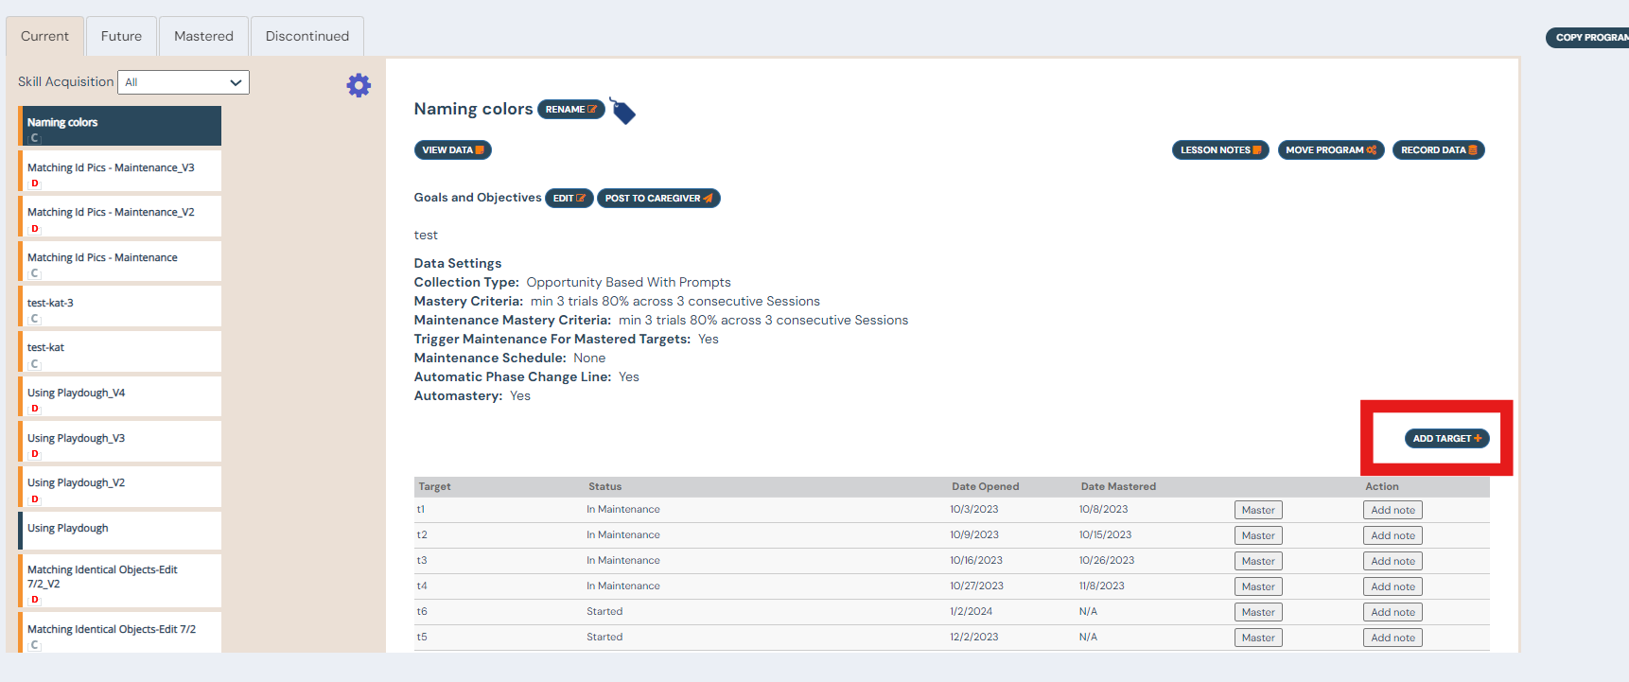Expand the Skill Acquisition dropdown
The width and height of the screenshot is (1629, 682).
184,82
